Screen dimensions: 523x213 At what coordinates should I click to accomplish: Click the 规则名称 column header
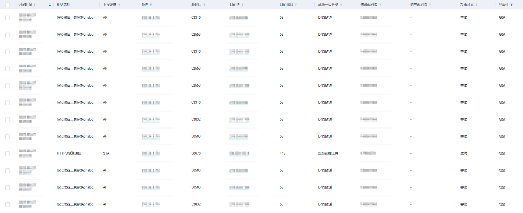pos(64,5)
